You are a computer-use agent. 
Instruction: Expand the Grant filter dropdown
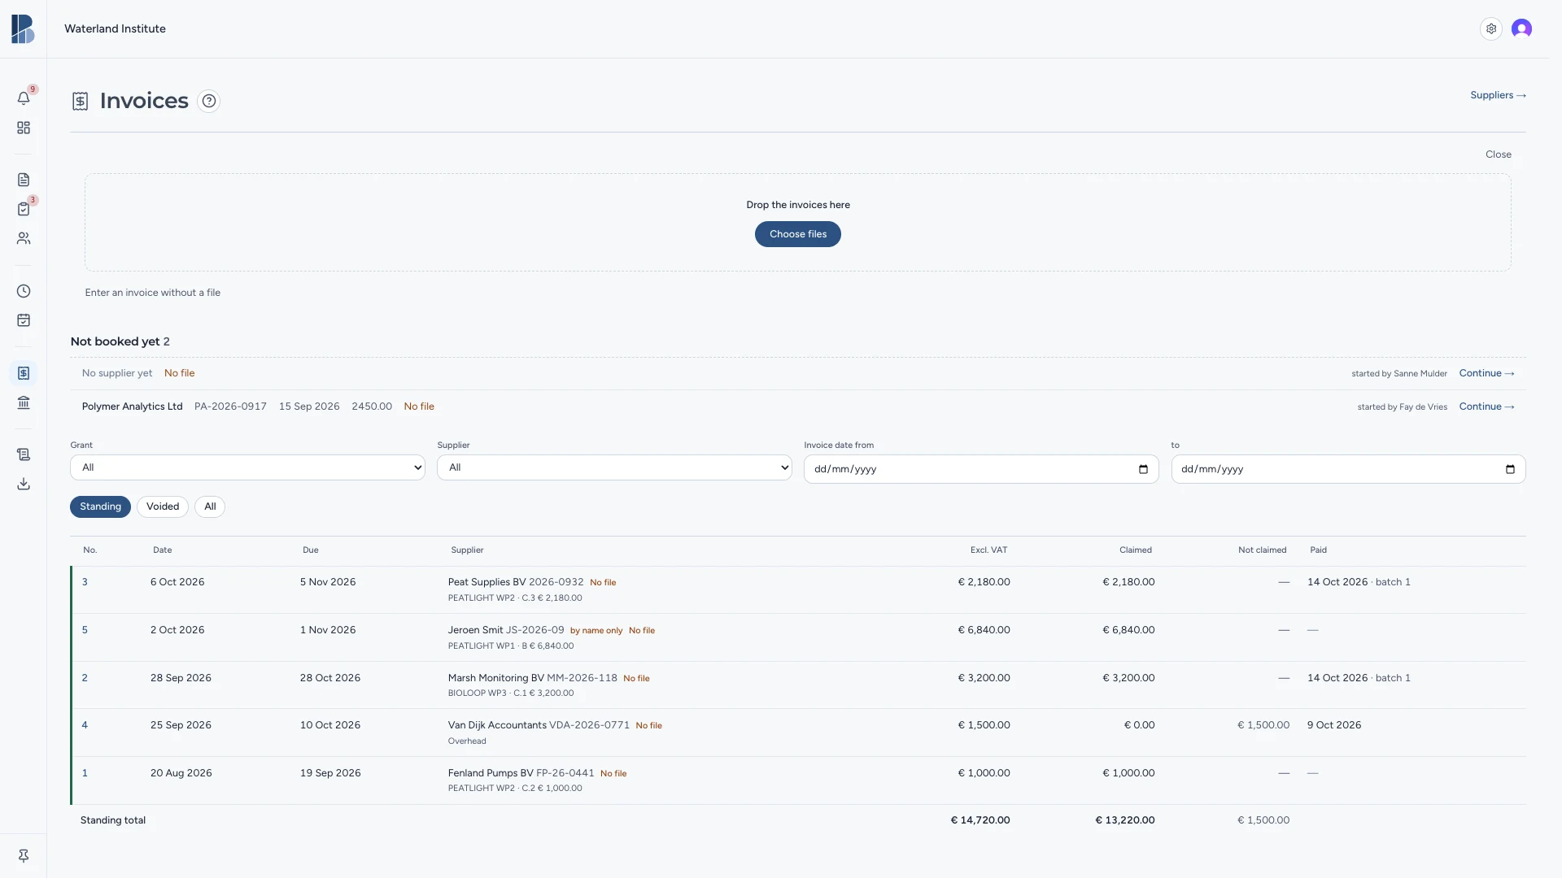pos(247,467)
